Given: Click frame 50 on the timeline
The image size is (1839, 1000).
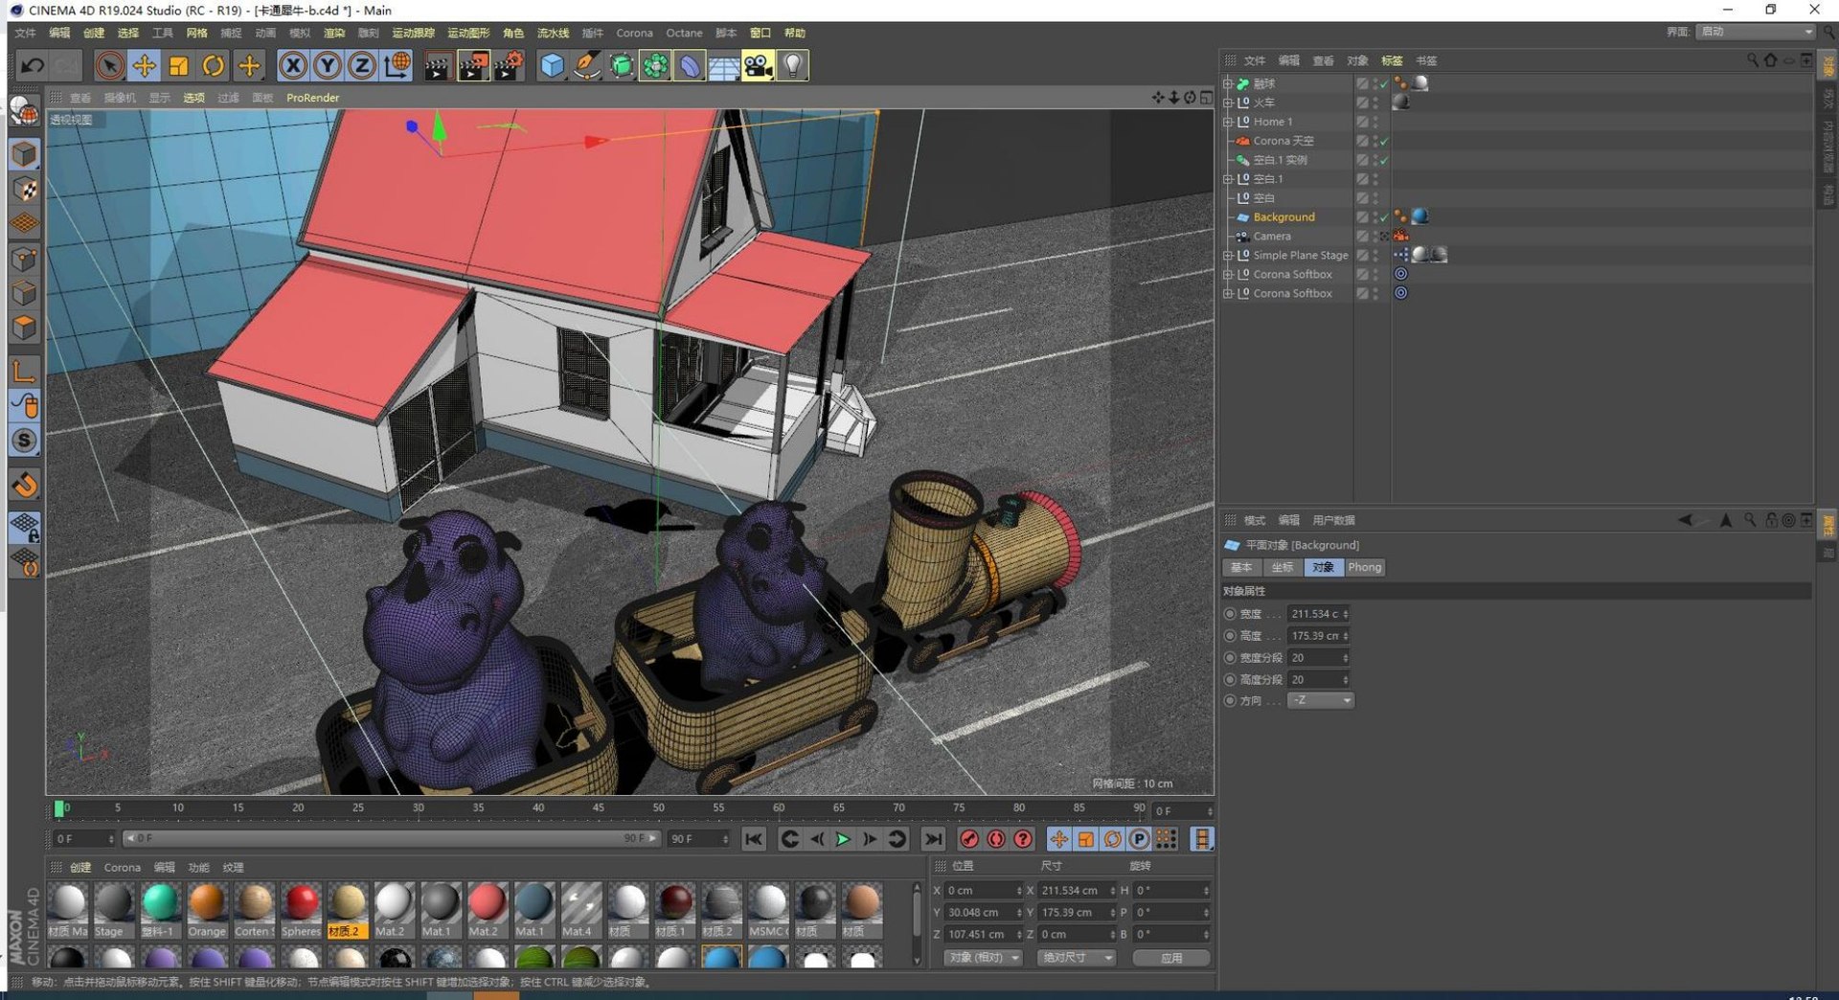Looking at the screenshot, I should pyautogui.click(x=659, y=809).
